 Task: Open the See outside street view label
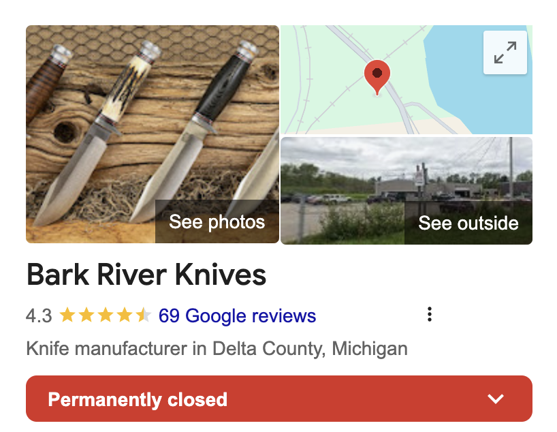pyautogui.click(x=468, y=223)
